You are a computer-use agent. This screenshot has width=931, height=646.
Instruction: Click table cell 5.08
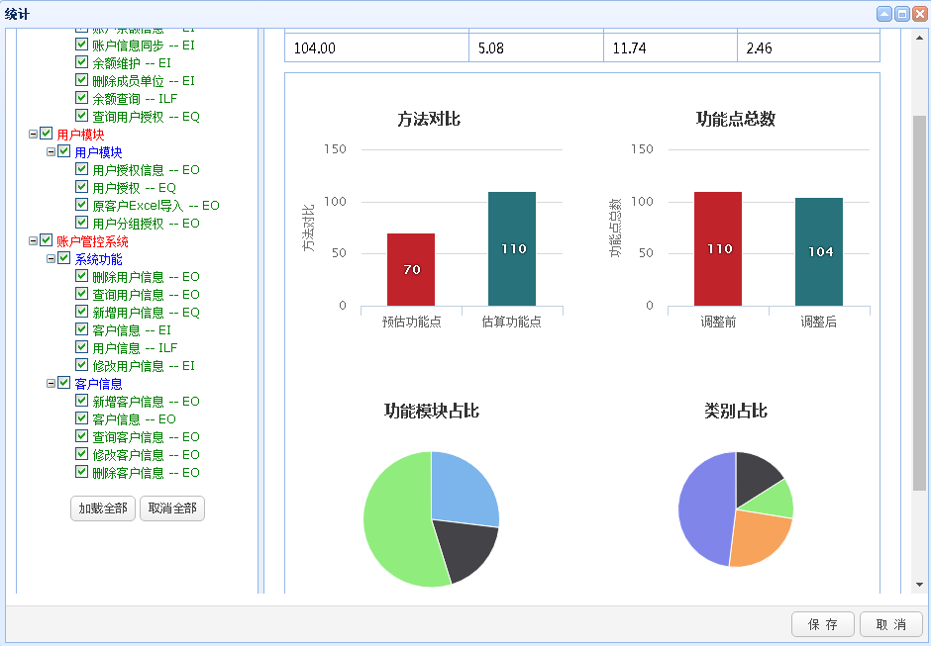(536, 48)
